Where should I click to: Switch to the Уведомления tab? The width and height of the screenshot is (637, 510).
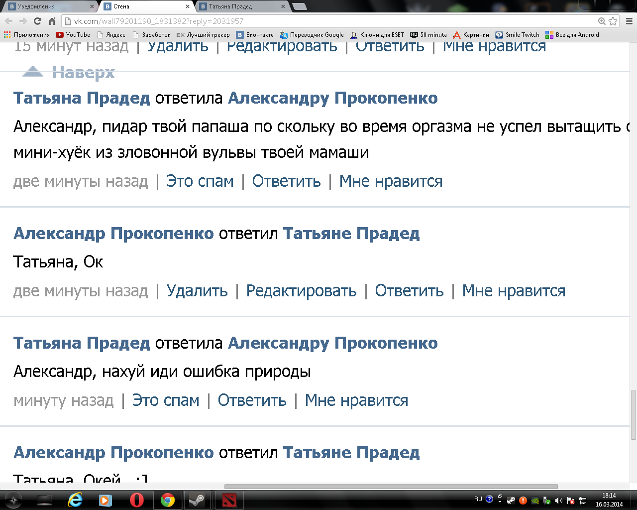point(50,6)
